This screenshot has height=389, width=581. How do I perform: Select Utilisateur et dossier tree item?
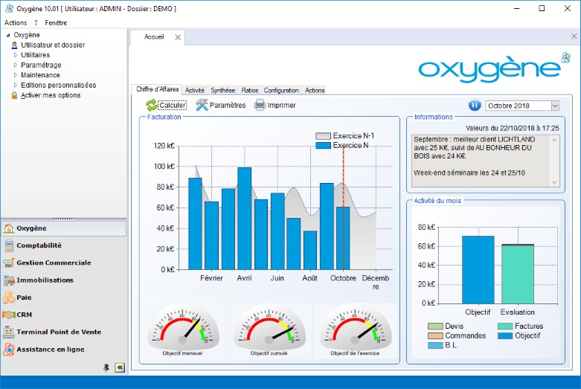(x=53, y=45)
